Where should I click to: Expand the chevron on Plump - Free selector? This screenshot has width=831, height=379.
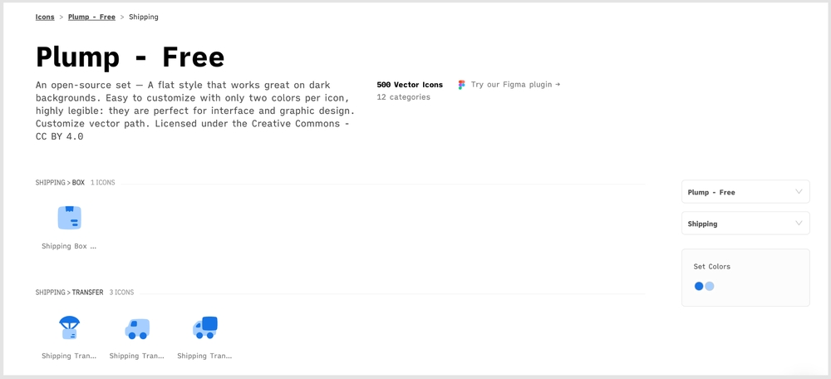click(x=799, y=192)
